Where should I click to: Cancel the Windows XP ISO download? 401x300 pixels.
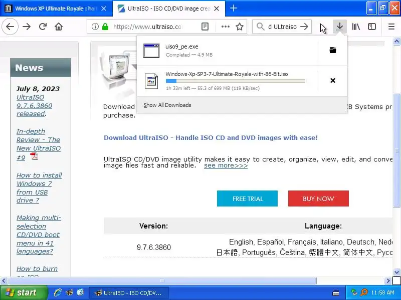click(333, 80)
